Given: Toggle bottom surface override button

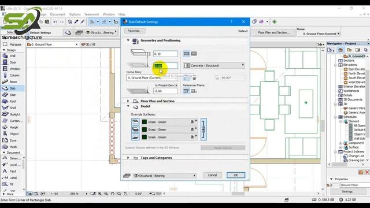Looking at the screenshot, I should [135, 137].
